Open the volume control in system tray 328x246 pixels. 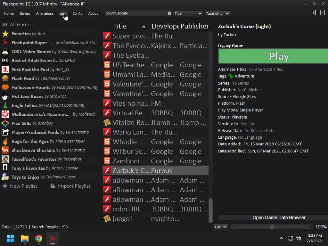298,238
